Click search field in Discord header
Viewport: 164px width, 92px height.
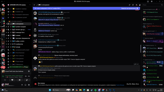[x=152, y=5]
